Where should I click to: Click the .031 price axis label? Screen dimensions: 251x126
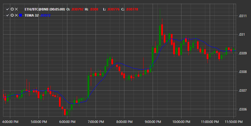242,35
